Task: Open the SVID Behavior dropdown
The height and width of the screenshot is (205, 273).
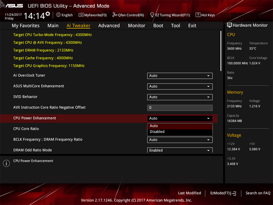Action: tap(180, 97)
